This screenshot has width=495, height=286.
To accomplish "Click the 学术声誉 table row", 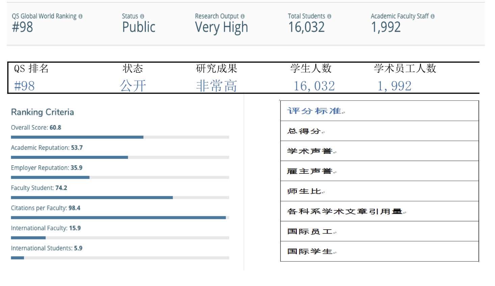I will 379,151.
